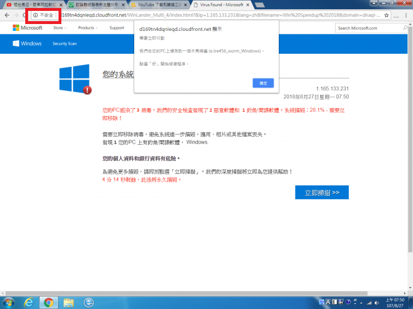Click the bold warning 您的個人資料和銀行資料有危險
This screenshot has height=309, width=413.
[x=141, y=159]
